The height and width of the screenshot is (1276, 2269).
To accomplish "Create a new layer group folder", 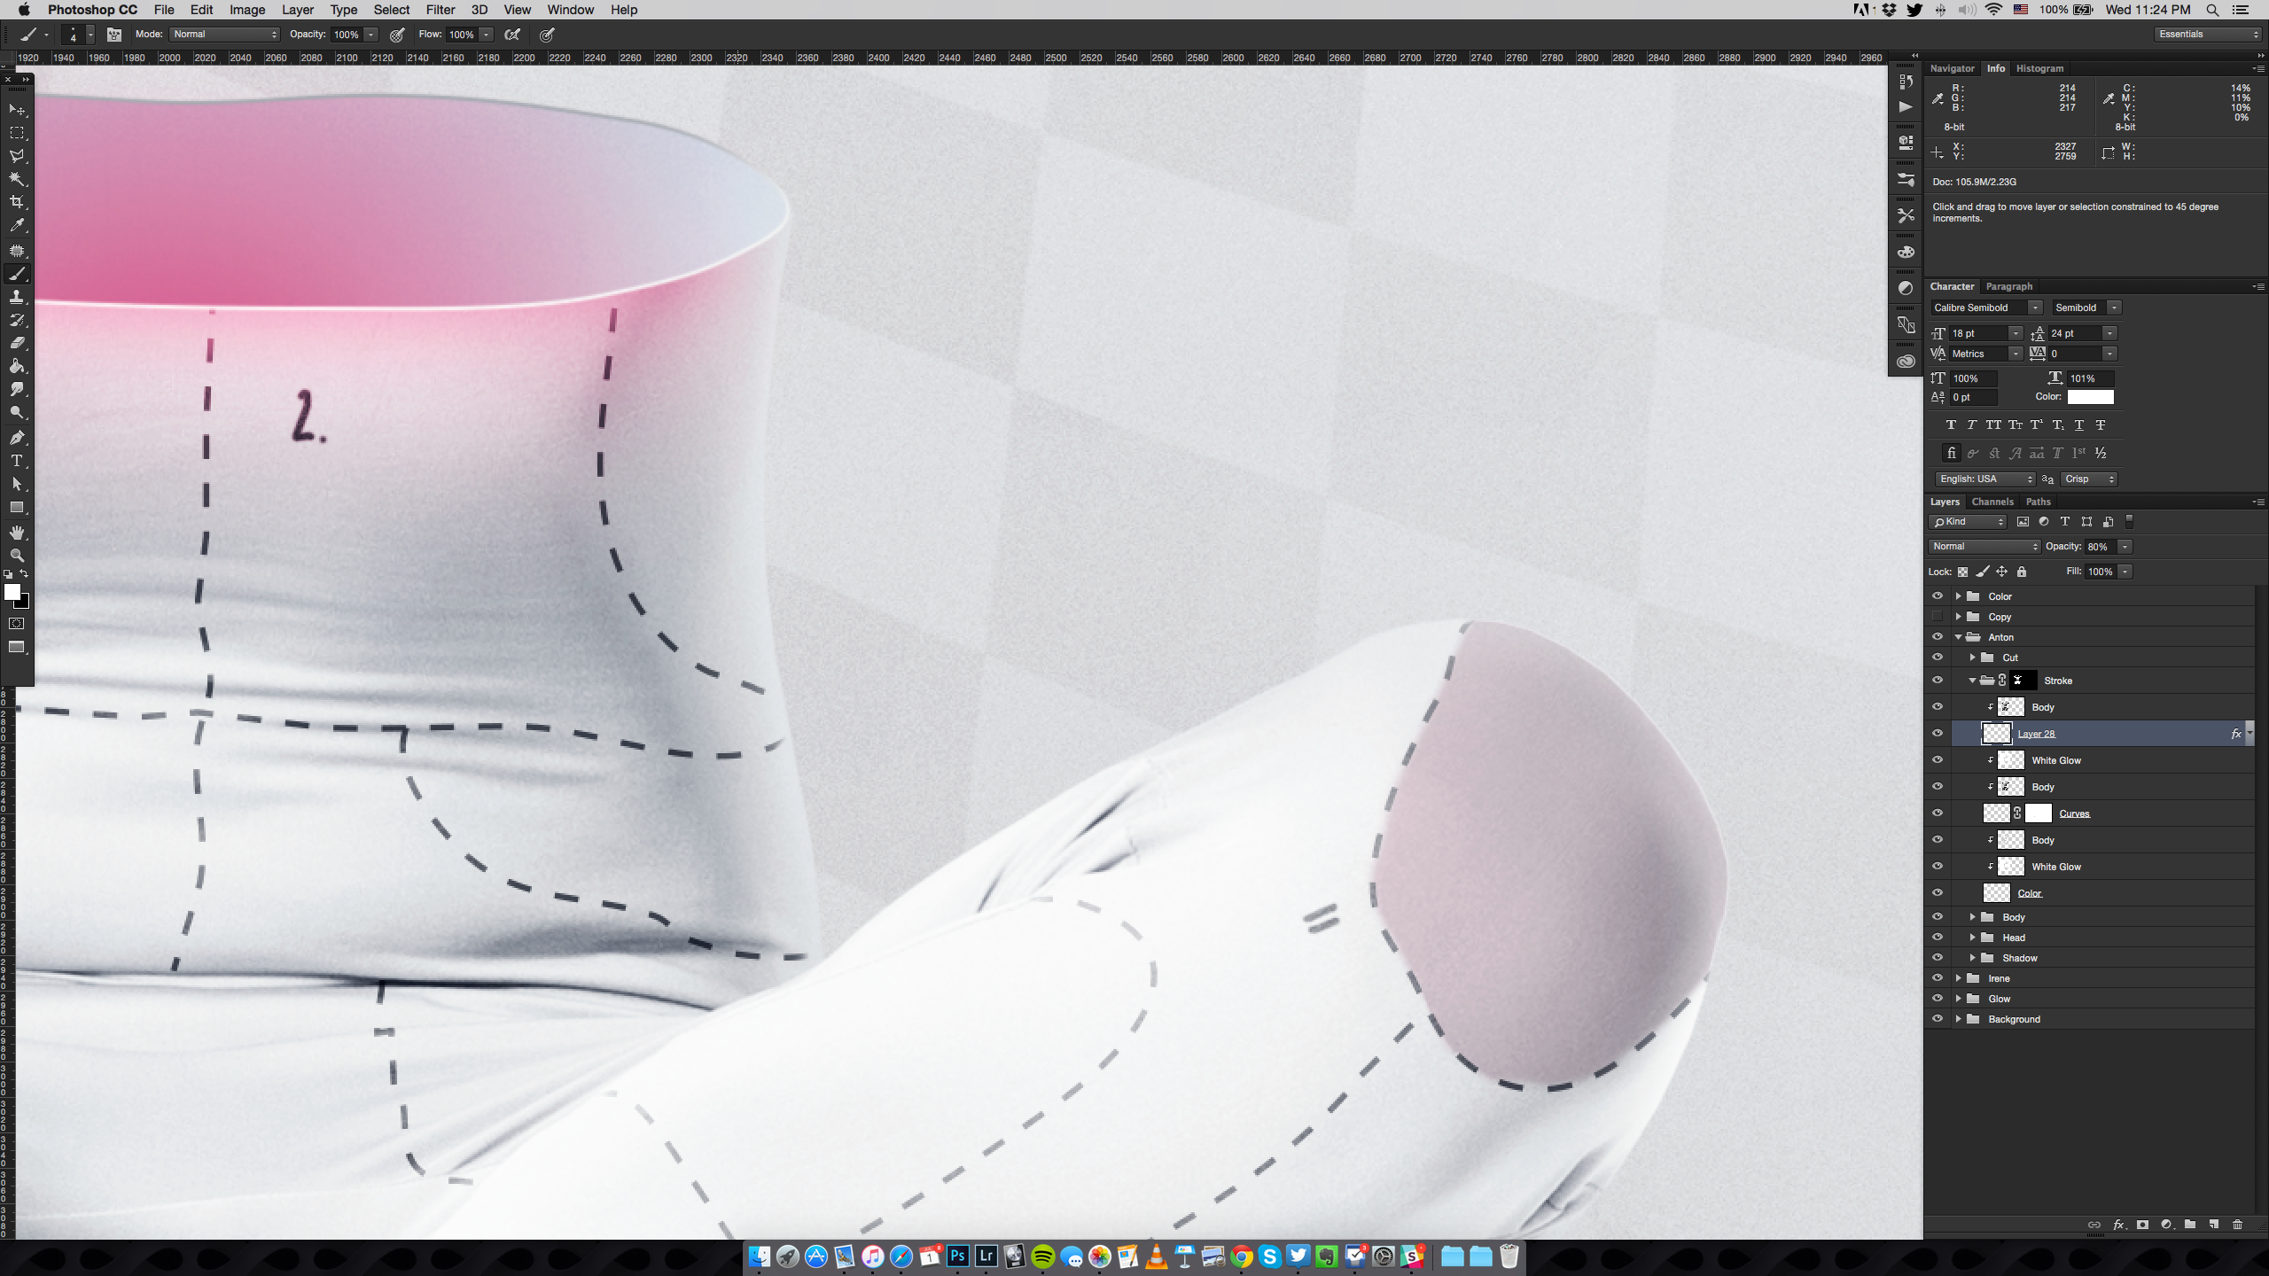I will click(x=2190, y=1225).
